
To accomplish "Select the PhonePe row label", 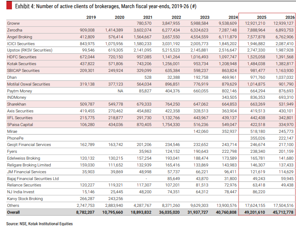I will tap(16, 138).
